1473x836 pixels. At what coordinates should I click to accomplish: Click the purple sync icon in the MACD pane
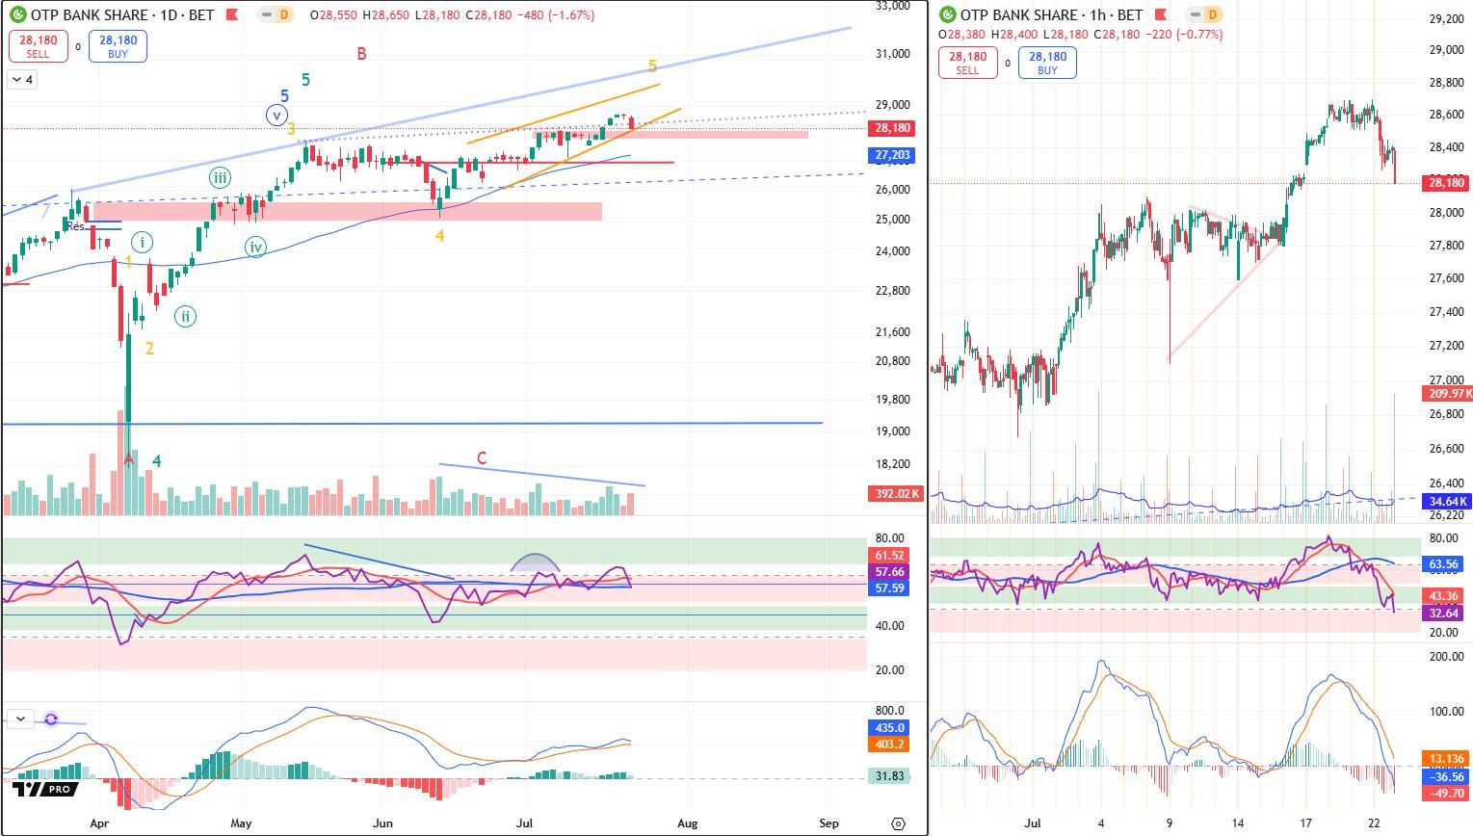click(x=51, y=719)
